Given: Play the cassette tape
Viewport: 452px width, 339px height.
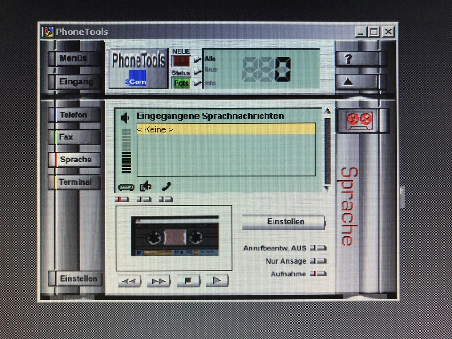Looking at the screenshot, I should pyautogui.click(x=217, y=281).
